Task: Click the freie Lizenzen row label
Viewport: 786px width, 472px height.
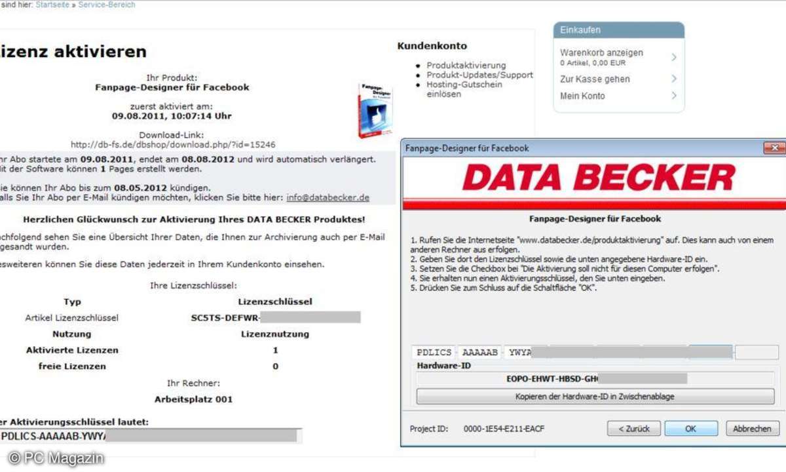Action: point(72,366)
